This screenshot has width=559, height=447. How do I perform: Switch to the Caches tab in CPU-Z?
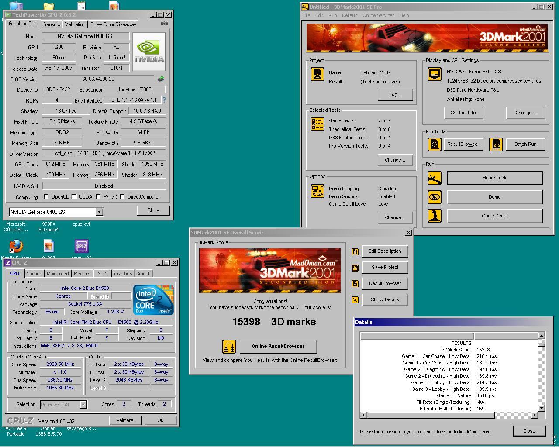tap(34, 274)
